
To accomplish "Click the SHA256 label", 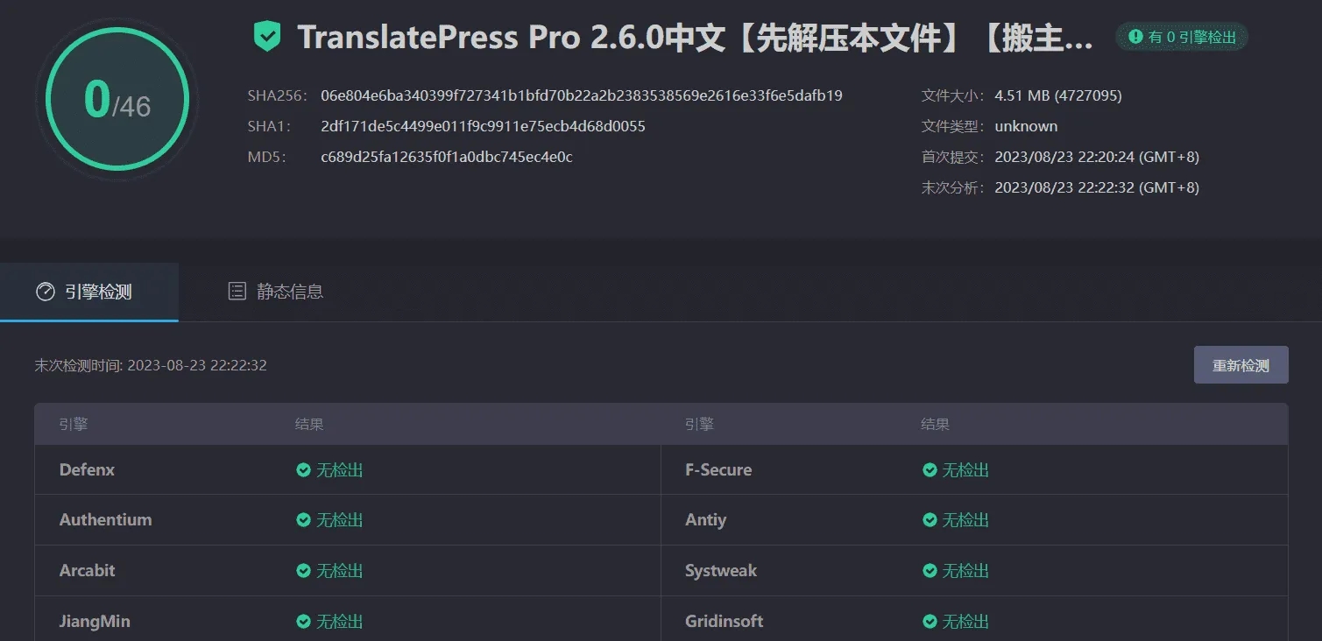I will click(275, 95).
